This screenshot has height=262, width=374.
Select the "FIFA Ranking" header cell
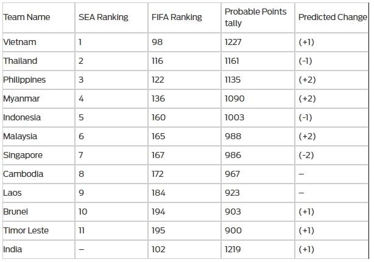click(177, 18)
